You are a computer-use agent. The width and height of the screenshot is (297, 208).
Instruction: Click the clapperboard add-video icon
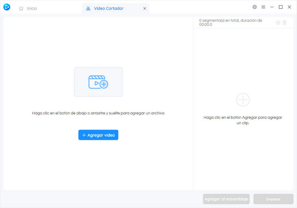98,82
